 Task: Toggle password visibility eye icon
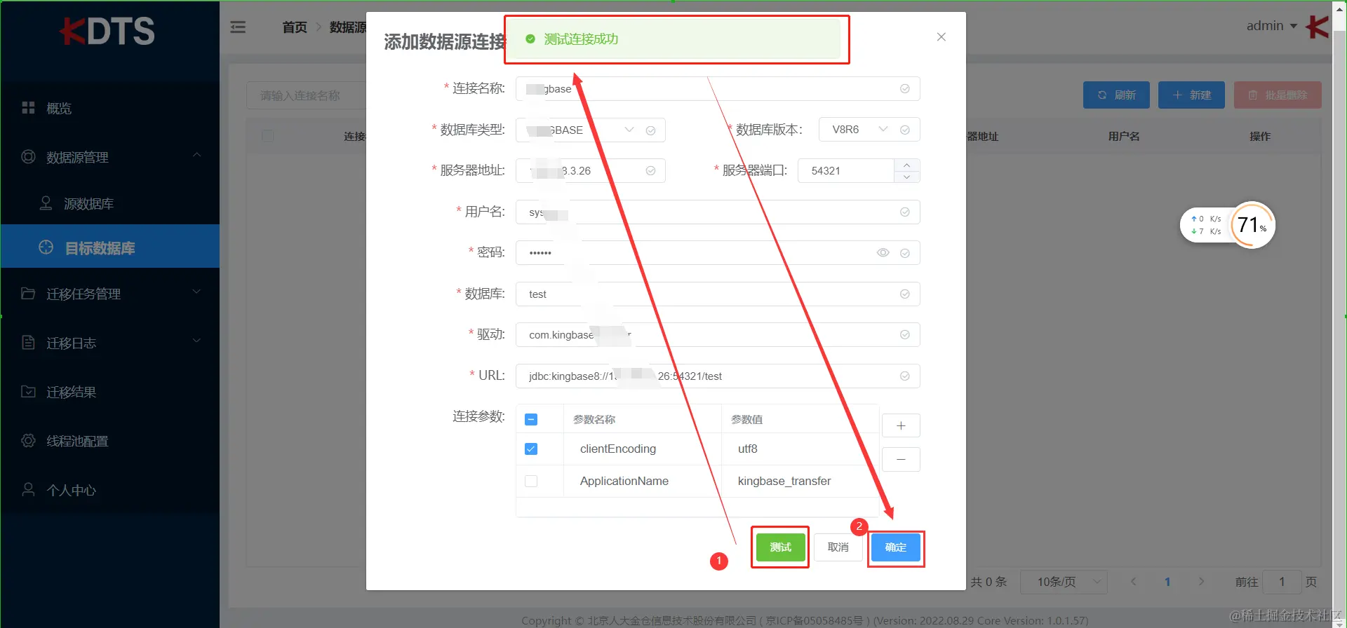point(883,253)
